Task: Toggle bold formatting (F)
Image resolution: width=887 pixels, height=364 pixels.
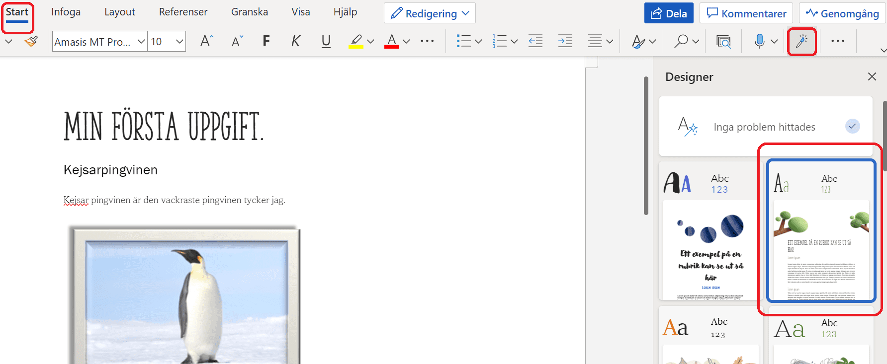Action: point(266,41)
